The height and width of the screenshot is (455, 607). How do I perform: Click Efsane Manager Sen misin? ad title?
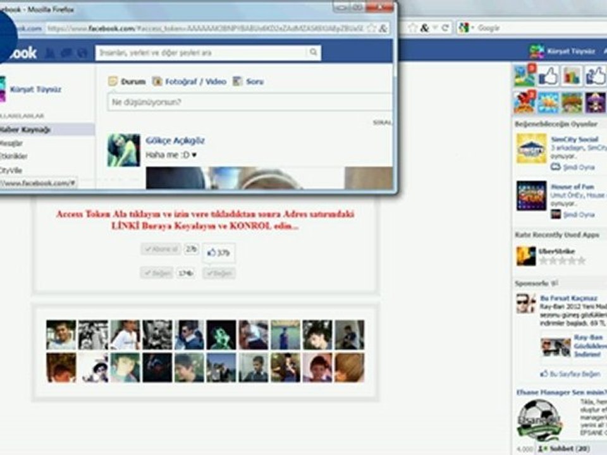click(x=561, y=392)
